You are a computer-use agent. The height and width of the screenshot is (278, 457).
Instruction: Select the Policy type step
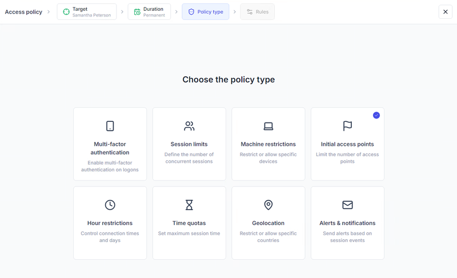[206, 12]
